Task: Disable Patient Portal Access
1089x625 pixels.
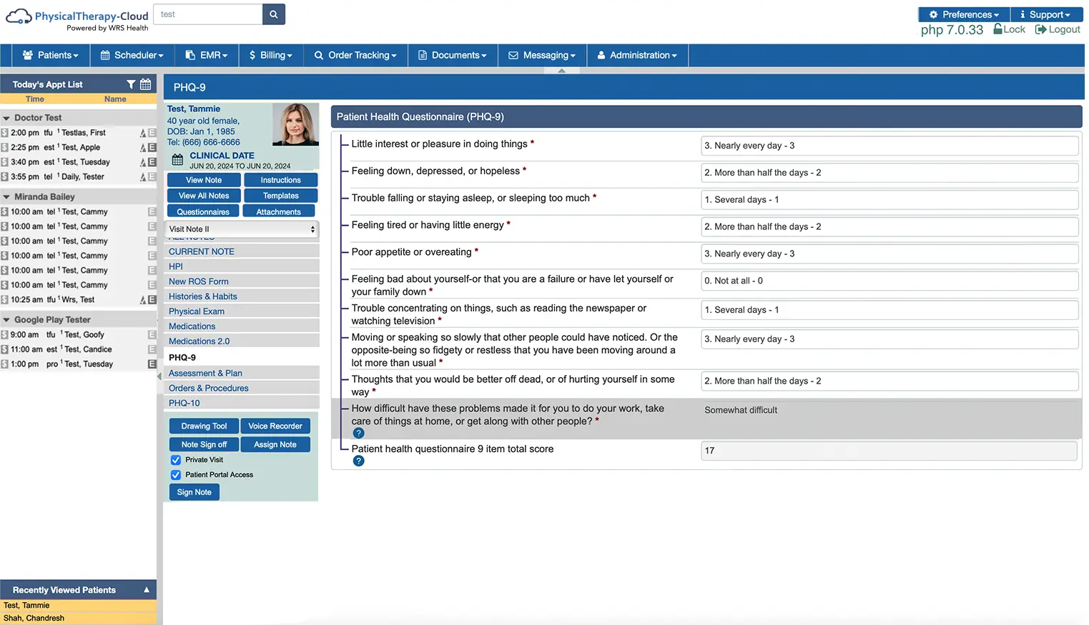Action: click(x=176, y=474)
